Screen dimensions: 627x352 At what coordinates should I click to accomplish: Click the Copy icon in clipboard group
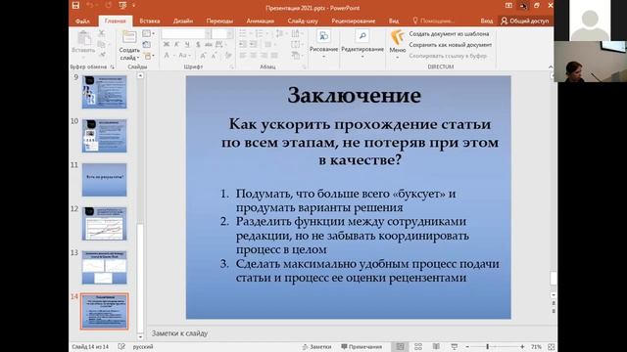(x=102, y=44)
